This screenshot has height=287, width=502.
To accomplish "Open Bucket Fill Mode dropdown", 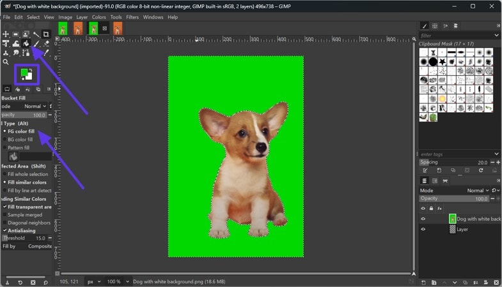I will (35, 107).
